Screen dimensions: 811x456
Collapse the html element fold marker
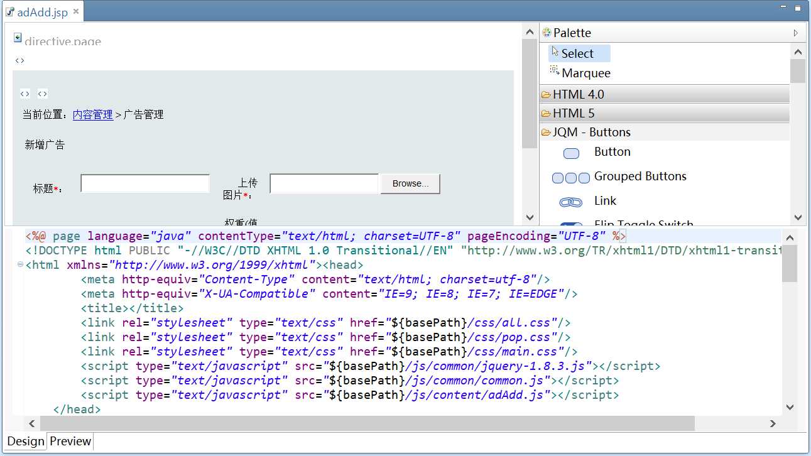[x=21, y=264]
